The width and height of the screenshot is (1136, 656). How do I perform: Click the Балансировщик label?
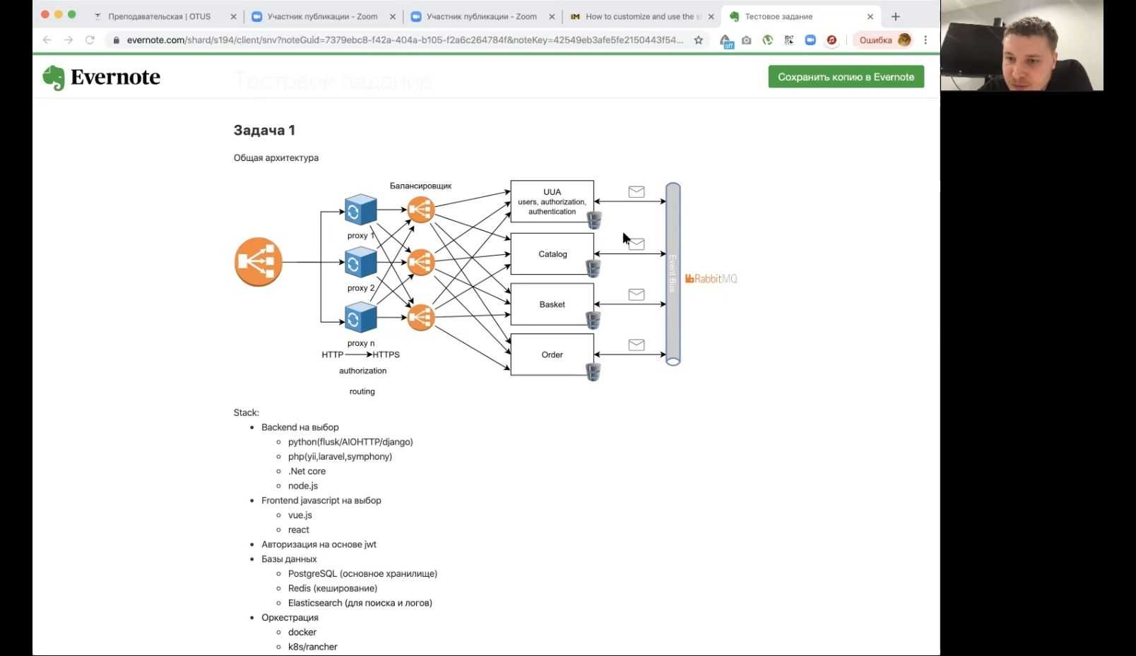(x=420, y=186)
